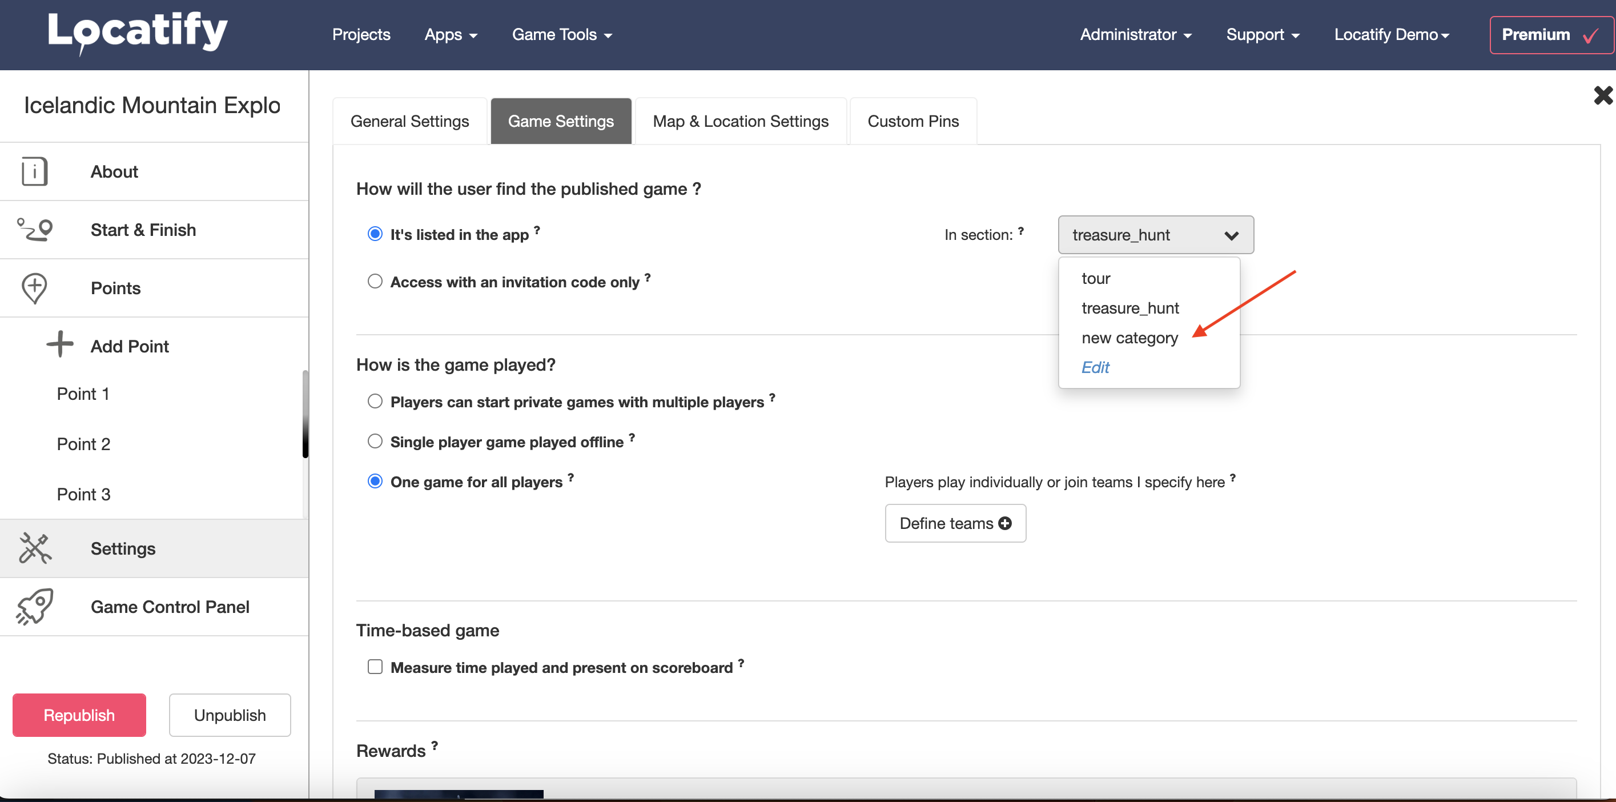This screenshot has width=1616, height=802.
Task: Click the Edit link in section list
Action: click(x=1095, y=367)
